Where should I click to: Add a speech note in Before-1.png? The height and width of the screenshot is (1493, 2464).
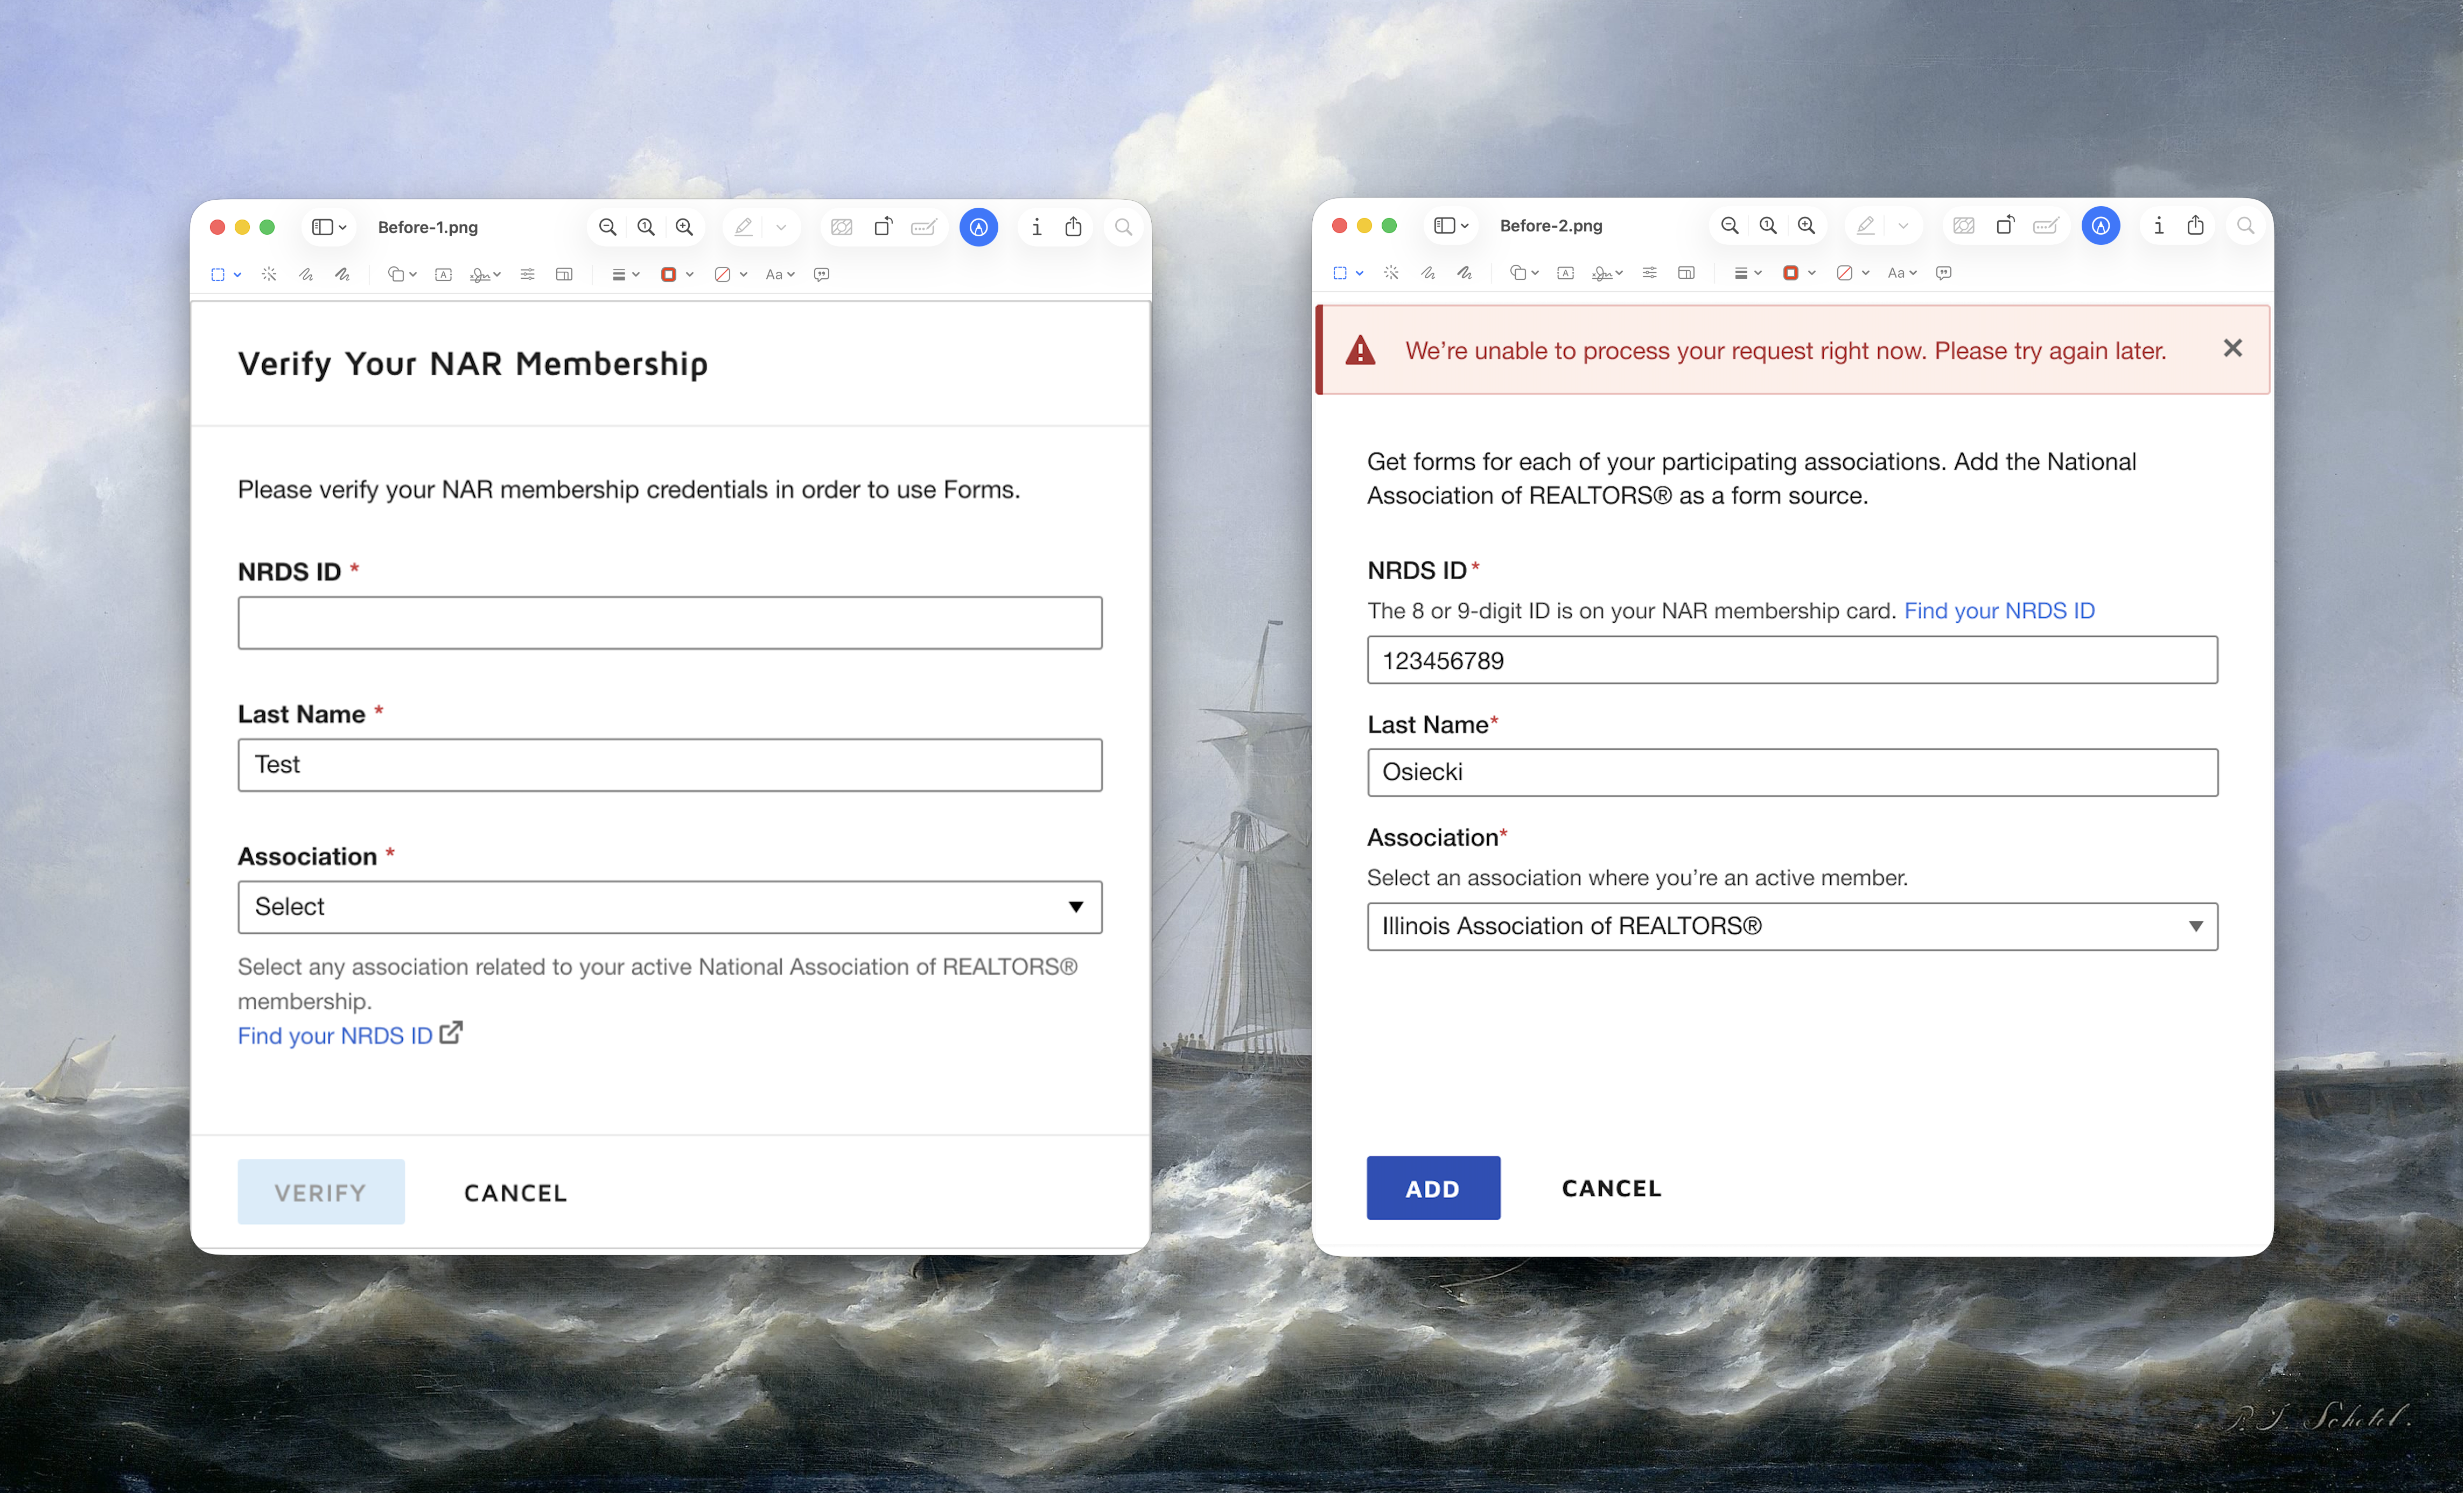[x=822, y=274]
